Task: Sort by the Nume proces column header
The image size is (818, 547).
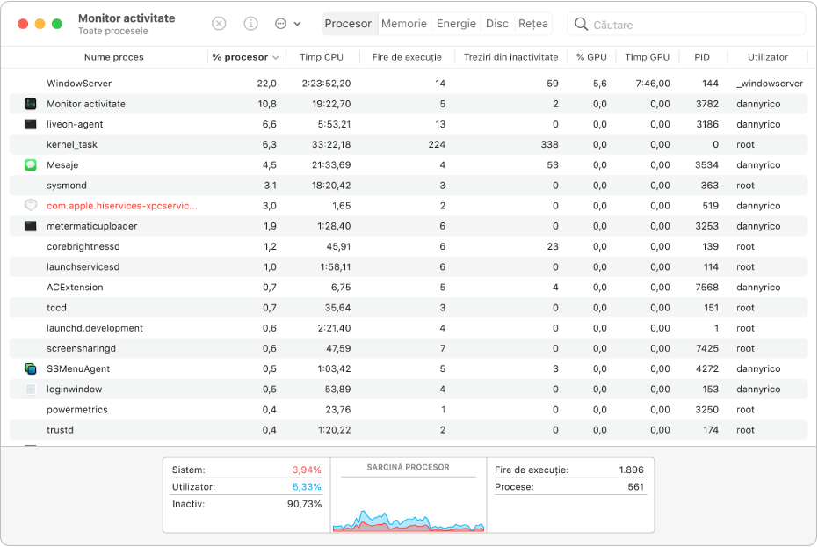Action: (113, 57)
